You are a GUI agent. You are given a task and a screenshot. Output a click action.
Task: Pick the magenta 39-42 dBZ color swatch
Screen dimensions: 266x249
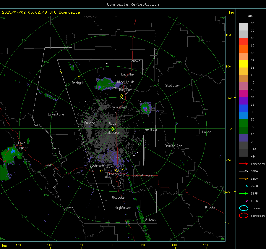tap(244, 94)
